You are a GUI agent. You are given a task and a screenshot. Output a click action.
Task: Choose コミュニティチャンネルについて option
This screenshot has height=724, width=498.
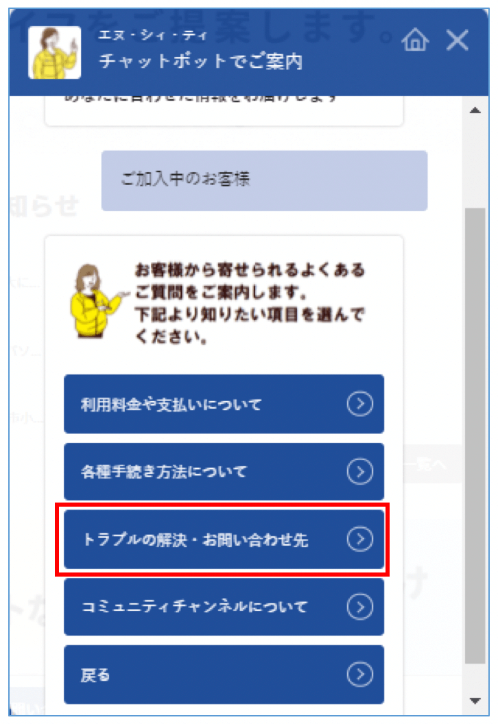[224, 607]
